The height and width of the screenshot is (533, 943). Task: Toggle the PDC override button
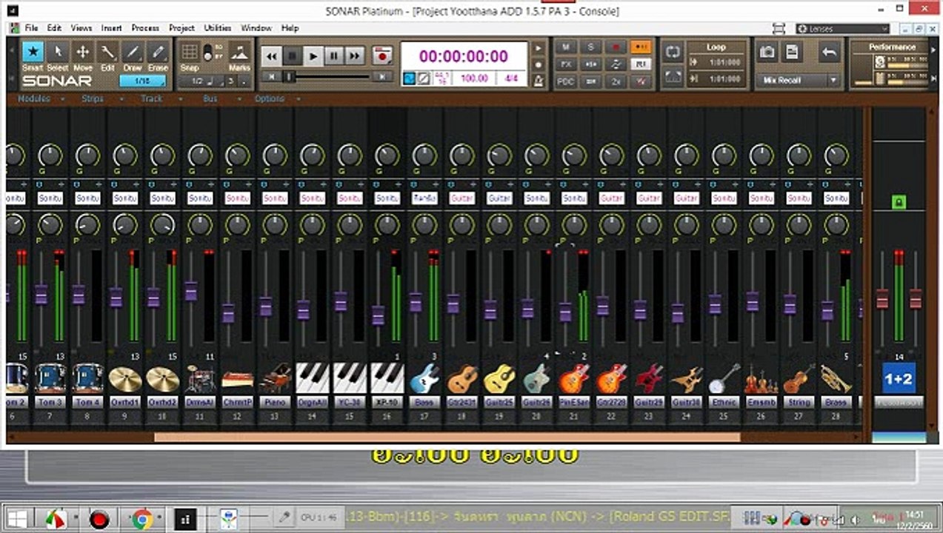pos(566,82)
